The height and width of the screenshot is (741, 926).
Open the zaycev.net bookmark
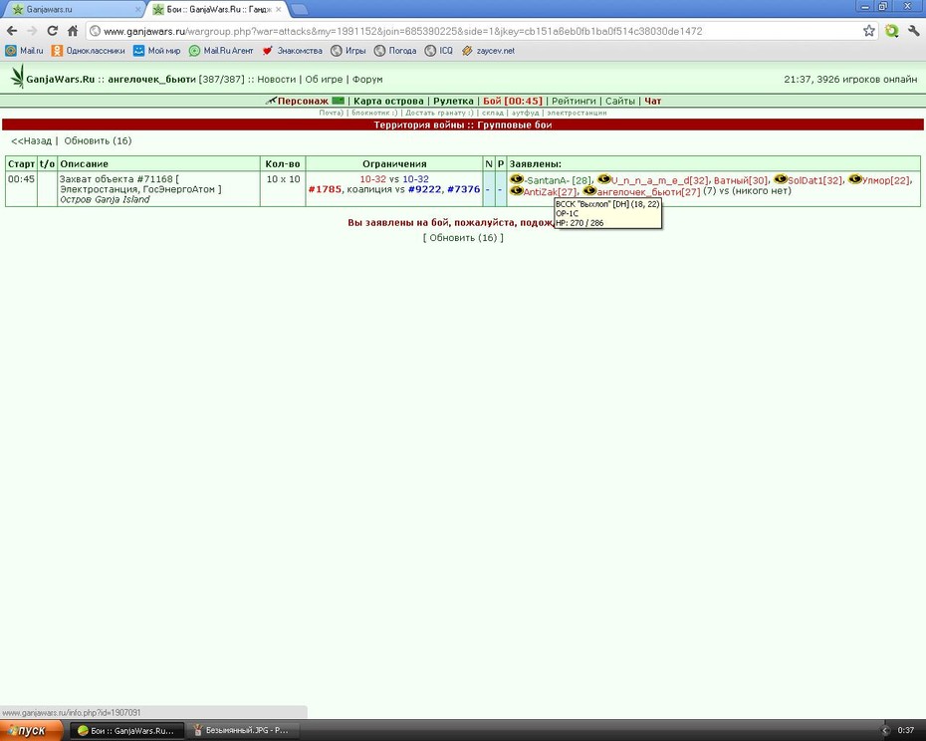(488, 51)
